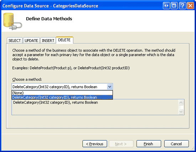Click inside the method signature text area

pos(95,107)
